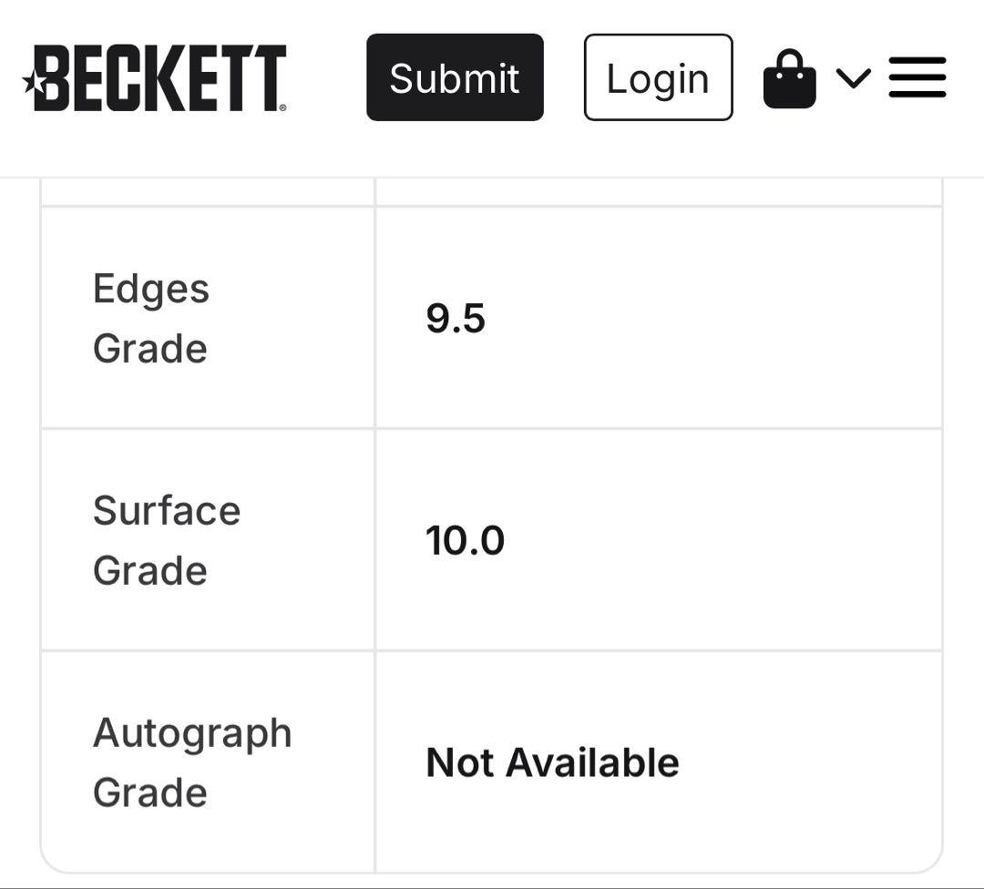Select the 9.5 edges grade value
The height and width of the screenshot is (889, 984).
click(456, 319)
